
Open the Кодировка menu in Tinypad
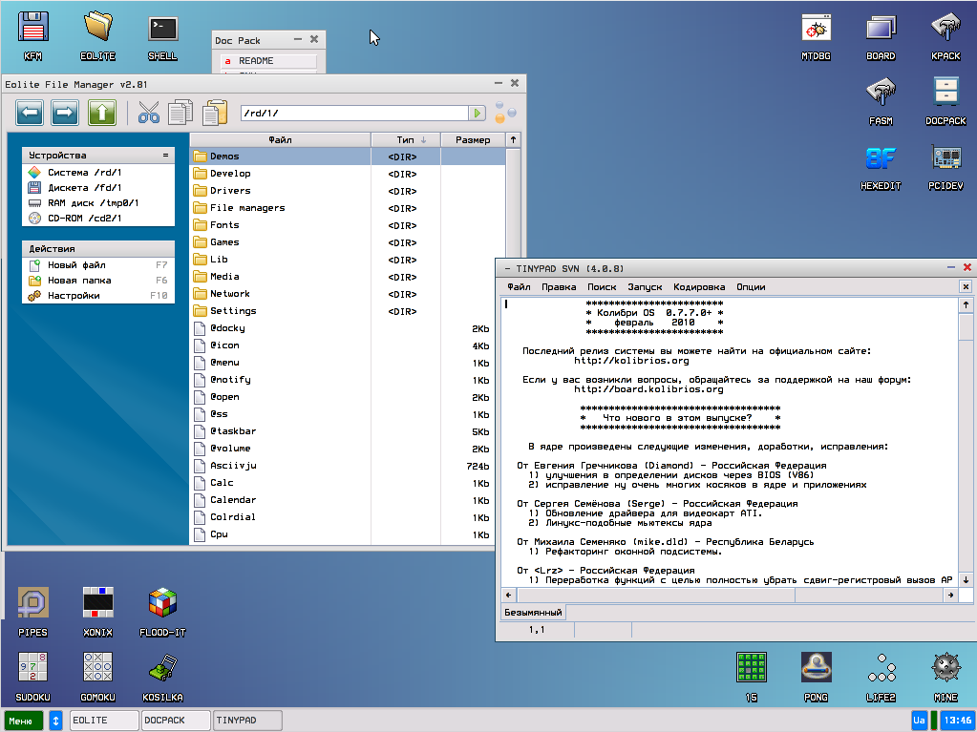698,286
